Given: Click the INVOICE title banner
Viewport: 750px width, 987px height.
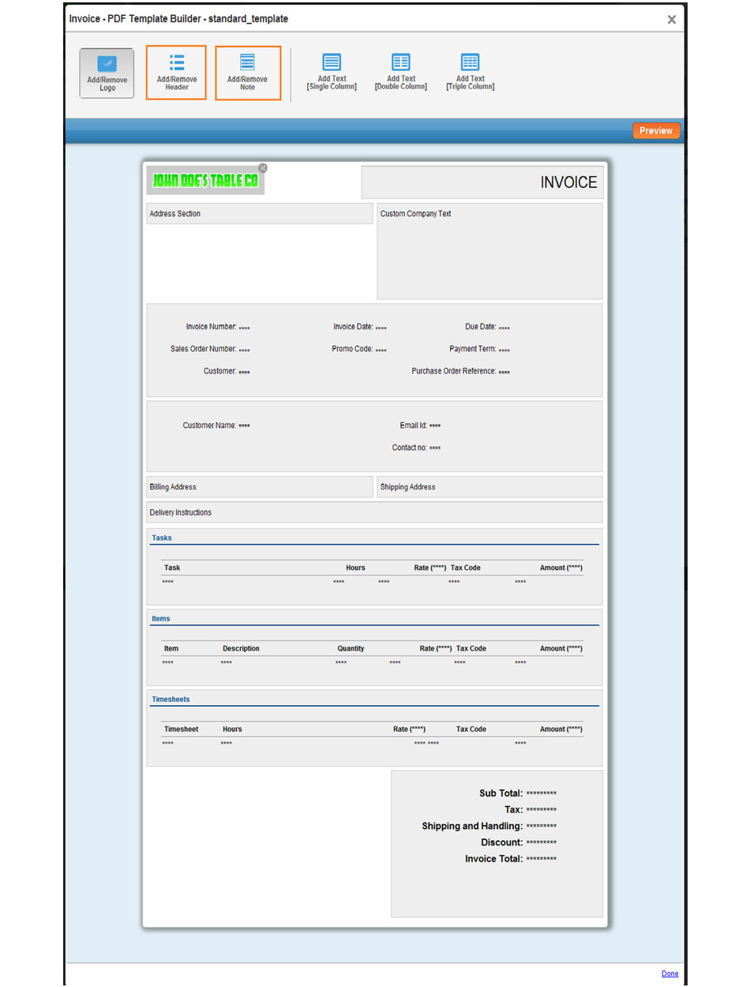Looking at the screenshot, I should tap(482, 182).
